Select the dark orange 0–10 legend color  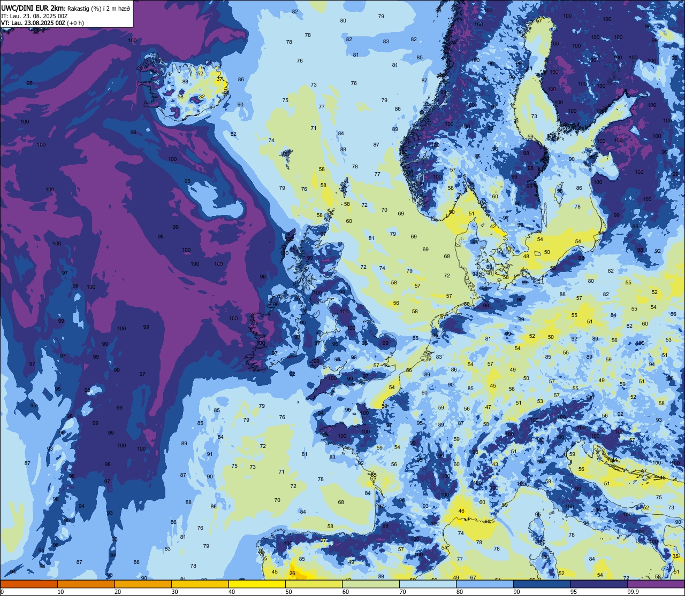tap(29, 584)
